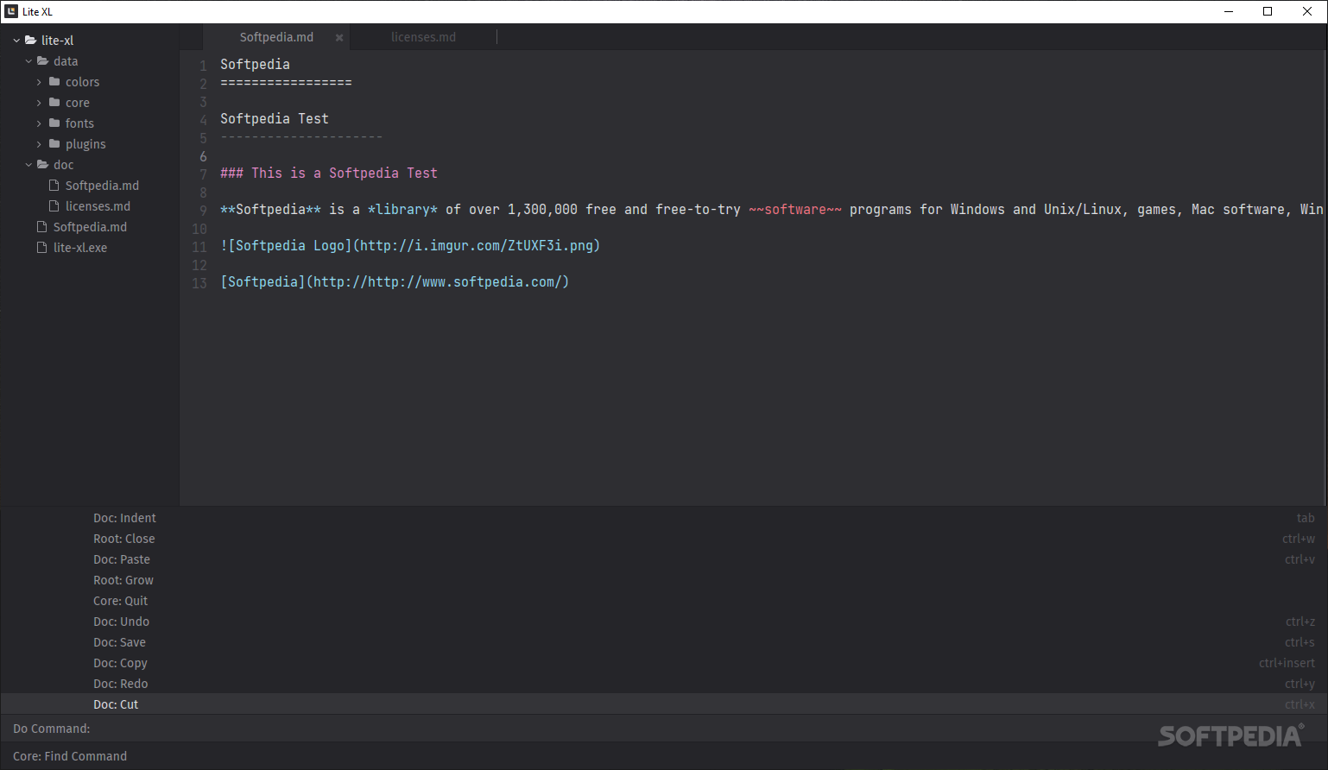This screenshot has height=770, width=1328.
Task: Click the **Softpedia** bold text on line 9
Action: tap(270, 209)
